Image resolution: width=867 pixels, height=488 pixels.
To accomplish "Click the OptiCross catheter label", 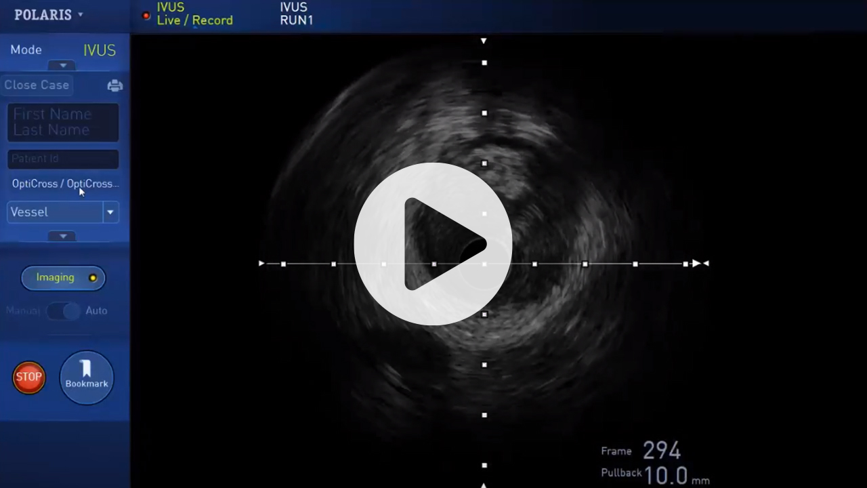I will (65, 184).
